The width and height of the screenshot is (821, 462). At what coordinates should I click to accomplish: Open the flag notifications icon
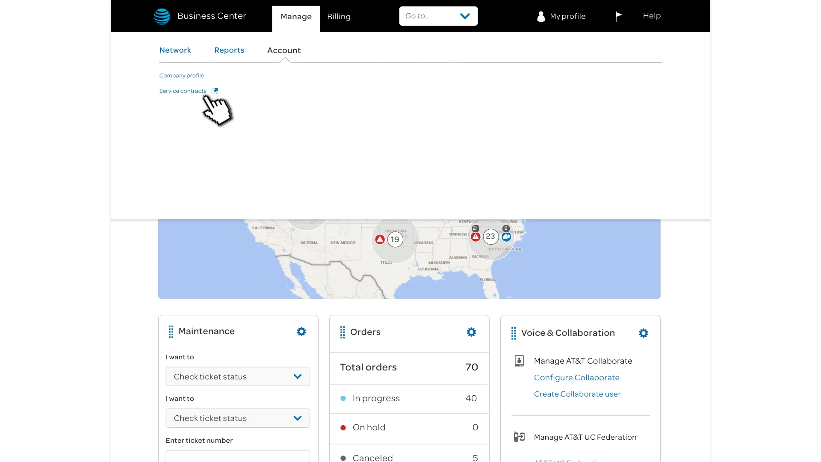pos(618,16)
